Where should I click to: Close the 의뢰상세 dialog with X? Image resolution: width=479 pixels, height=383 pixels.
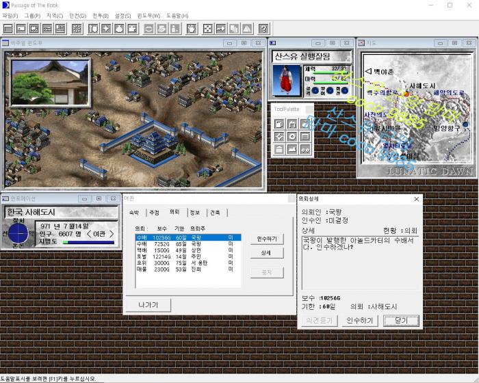[416, 199]
